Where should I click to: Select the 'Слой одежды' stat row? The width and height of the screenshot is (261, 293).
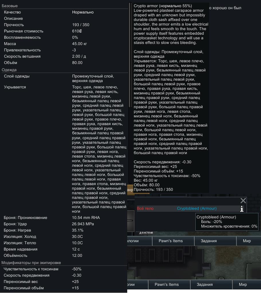pos(65,78)
